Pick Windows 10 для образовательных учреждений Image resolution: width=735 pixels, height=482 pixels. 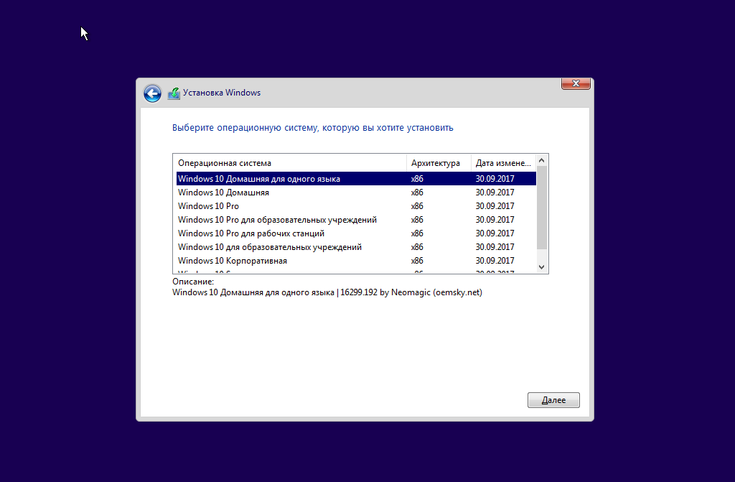(x=356, y=247)
